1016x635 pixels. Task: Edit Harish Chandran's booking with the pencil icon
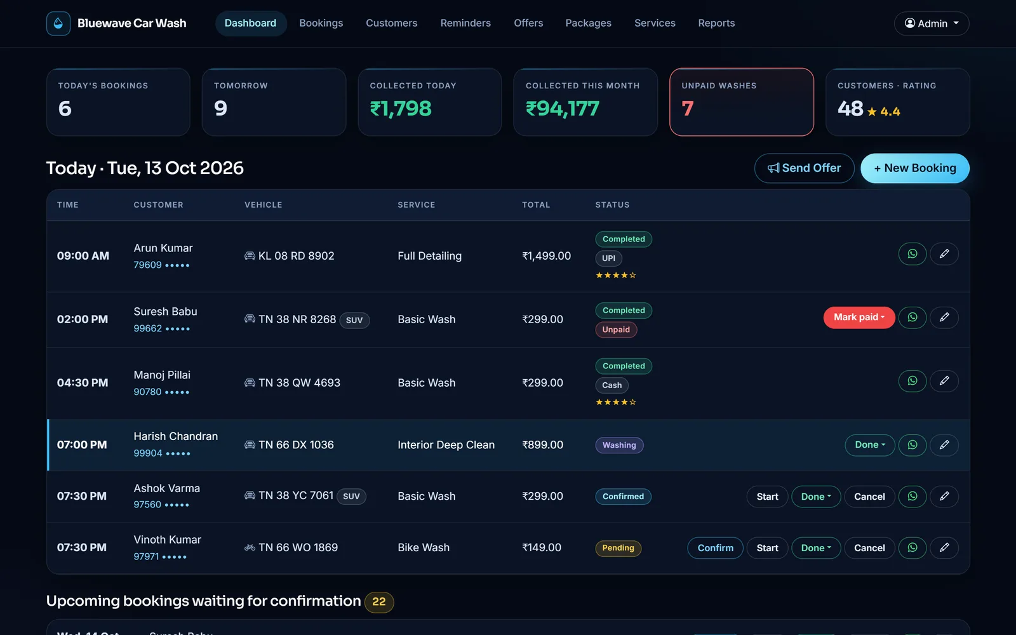[x=944, y=445]
